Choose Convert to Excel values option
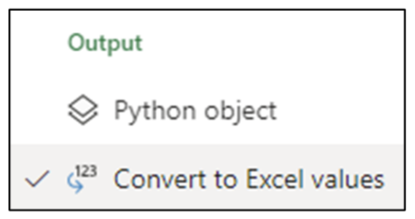This screenshot has height=219, width=415. click(x=207, y=177)
